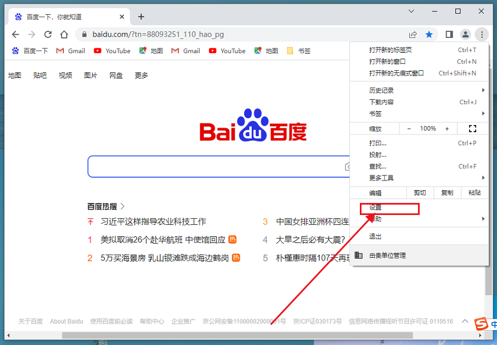
Task: Click the Baidu logo
Action: tap(253, 126)
